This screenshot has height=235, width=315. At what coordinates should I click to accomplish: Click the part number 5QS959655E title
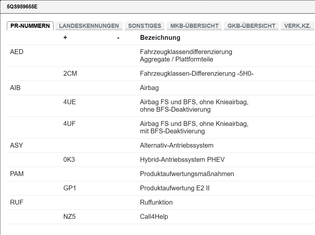(x=22, y=6)
